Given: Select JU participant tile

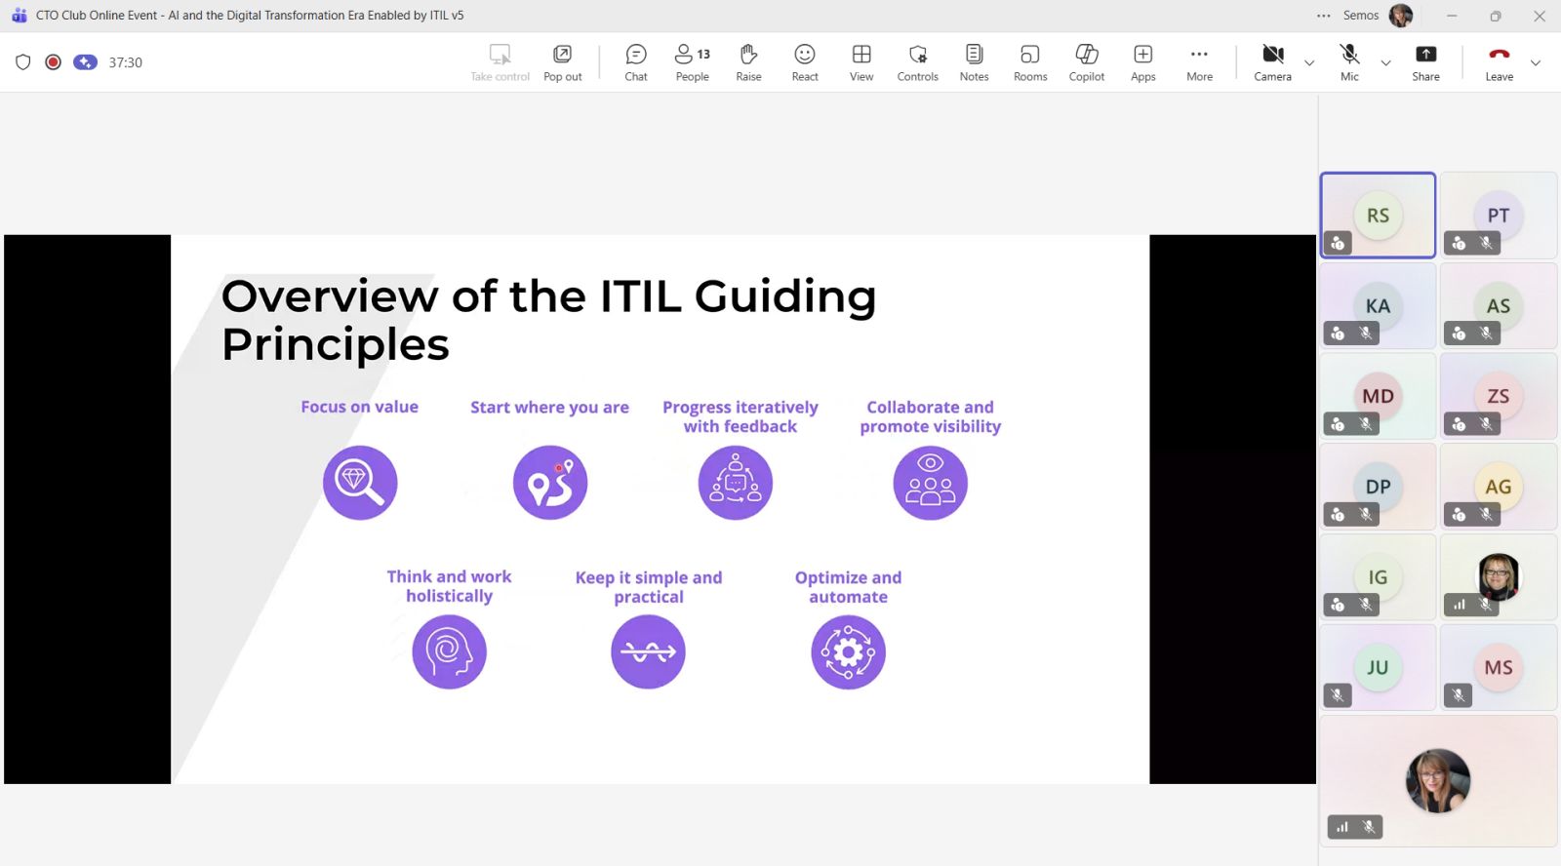Looking at the screenshot, I should (x=1378, y=667).
